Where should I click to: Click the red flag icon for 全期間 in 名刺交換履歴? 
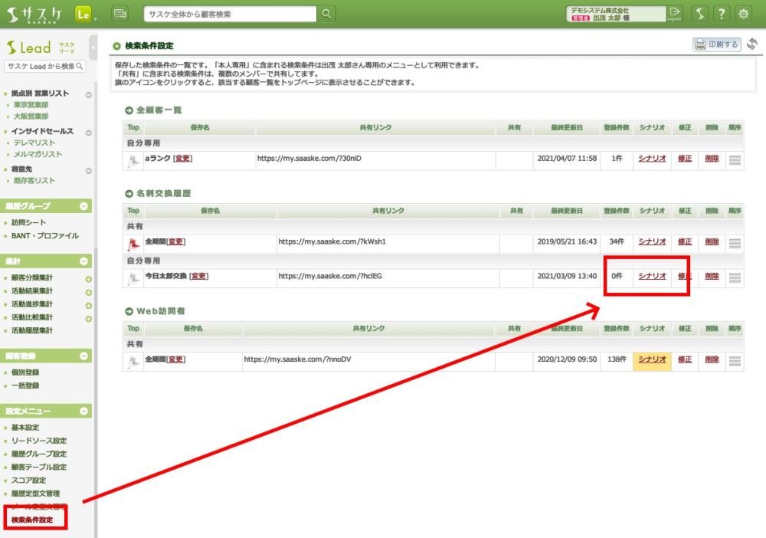tap(134, 243)
